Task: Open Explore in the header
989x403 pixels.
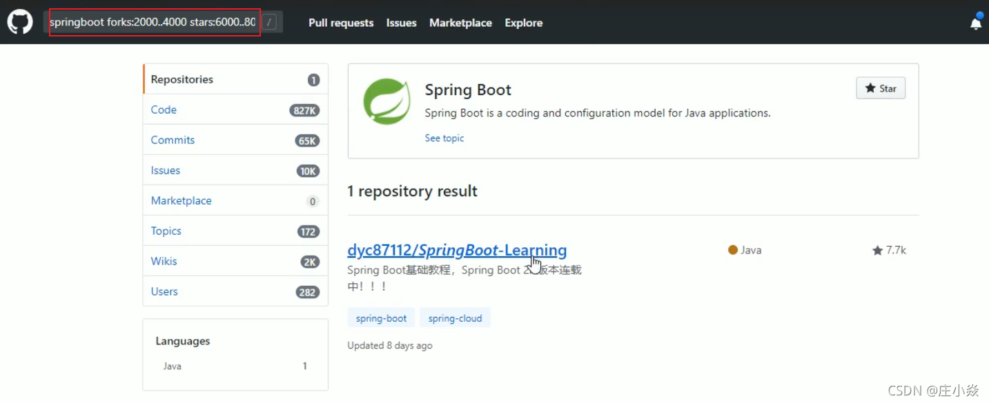Action: (x=523, y=23)
